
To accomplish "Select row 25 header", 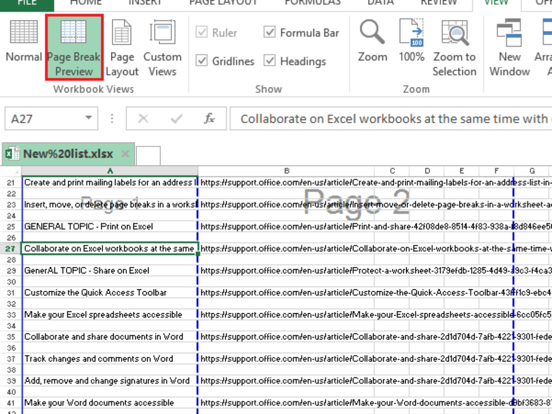I will pyautogui.click(x=11, y=227).
